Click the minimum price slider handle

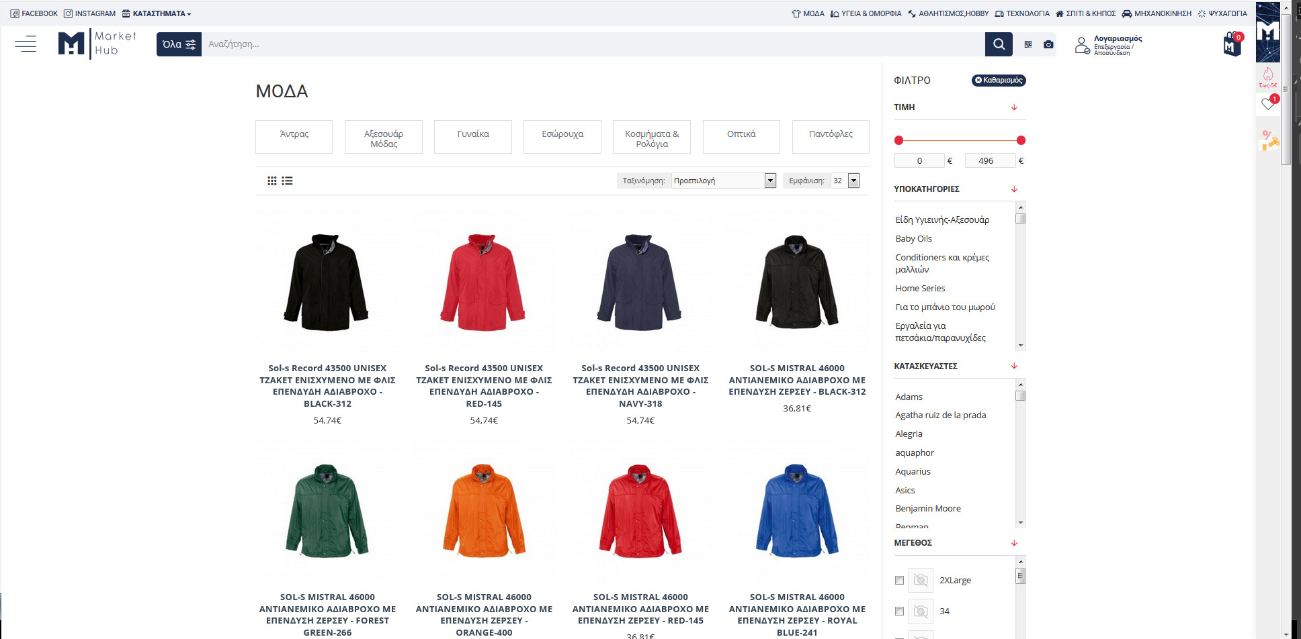(899, 140)
